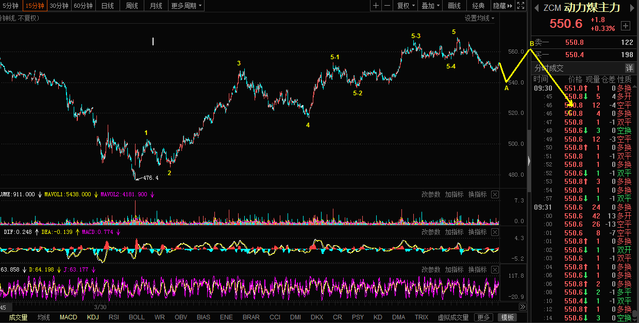
Task: Select the DMI indicator
Action: pyautogui.click(x=296, y=317)
